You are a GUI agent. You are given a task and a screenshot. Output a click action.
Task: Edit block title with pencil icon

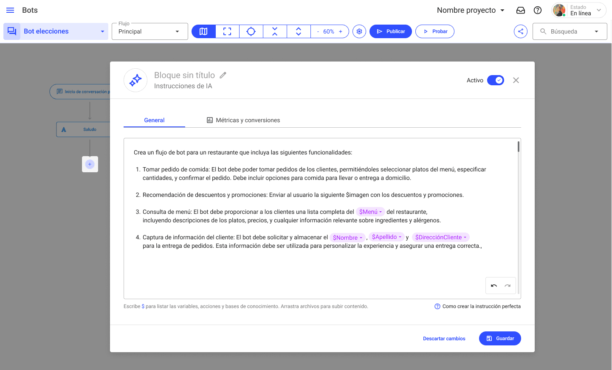(x=223, y=75)
